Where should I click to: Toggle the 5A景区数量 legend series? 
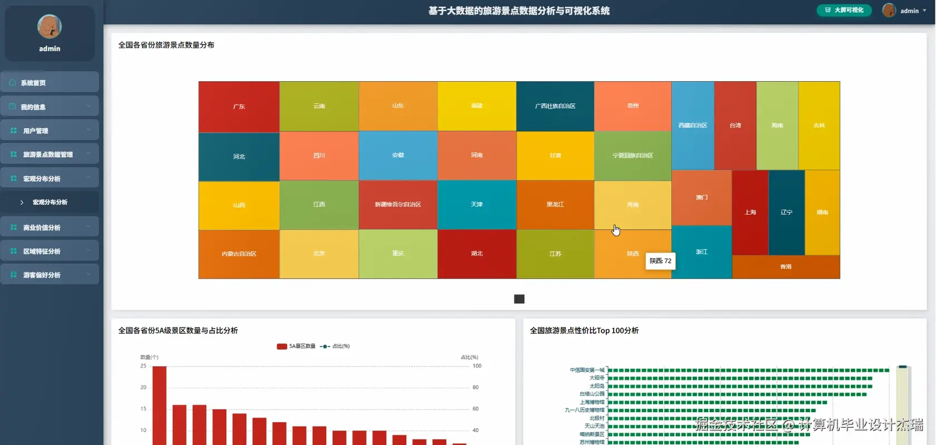296,346
